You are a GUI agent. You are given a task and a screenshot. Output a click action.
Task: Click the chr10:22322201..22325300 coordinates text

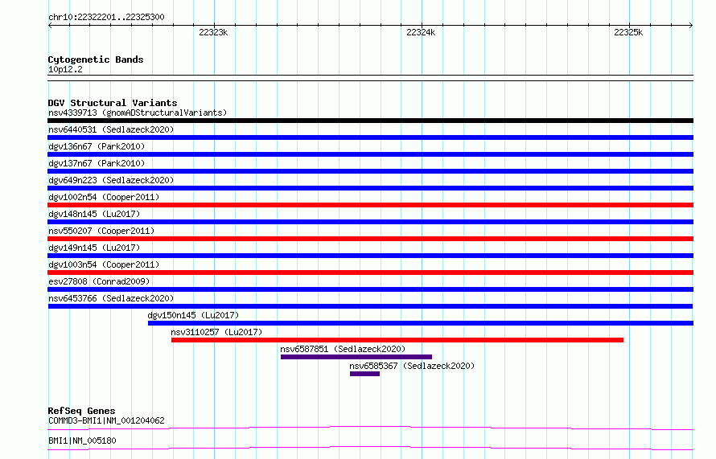106,17
